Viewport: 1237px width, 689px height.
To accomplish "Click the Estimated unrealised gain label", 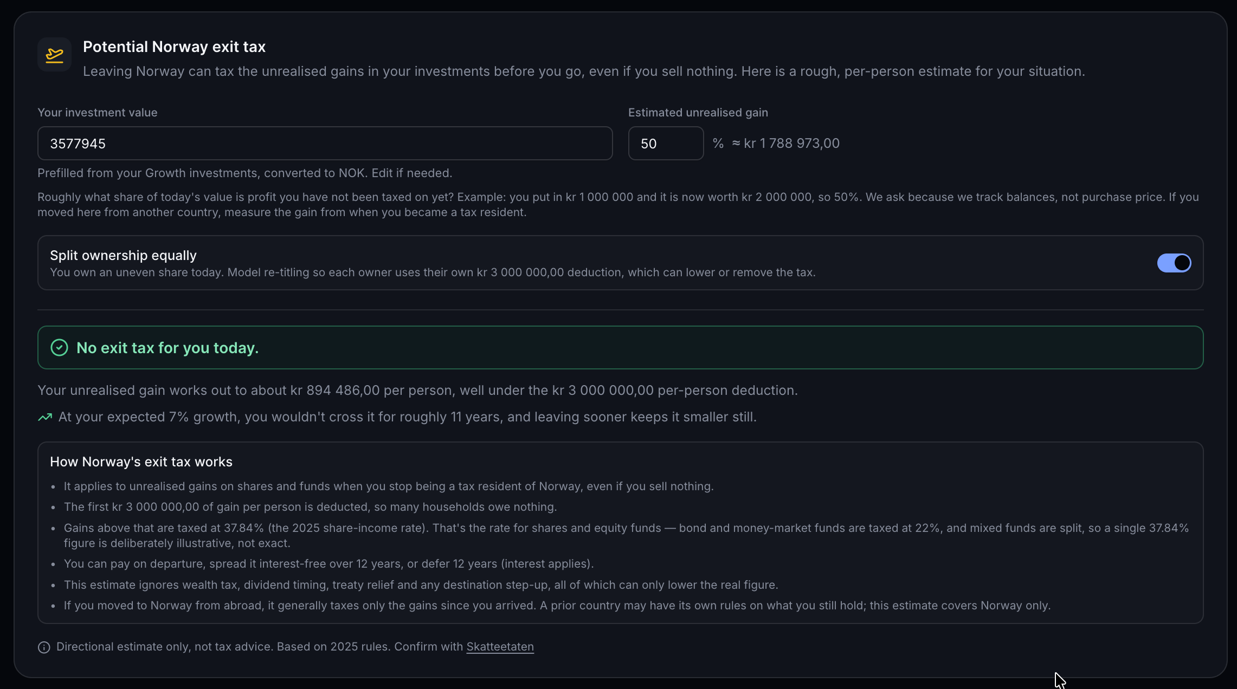I will pos(698,113).
